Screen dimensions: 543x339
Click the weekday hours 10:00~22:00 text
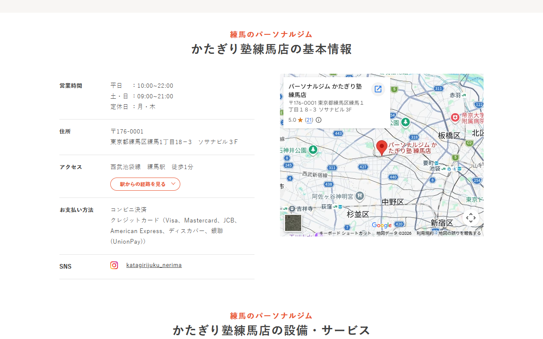pyautogui.click(x=155, y=86)
